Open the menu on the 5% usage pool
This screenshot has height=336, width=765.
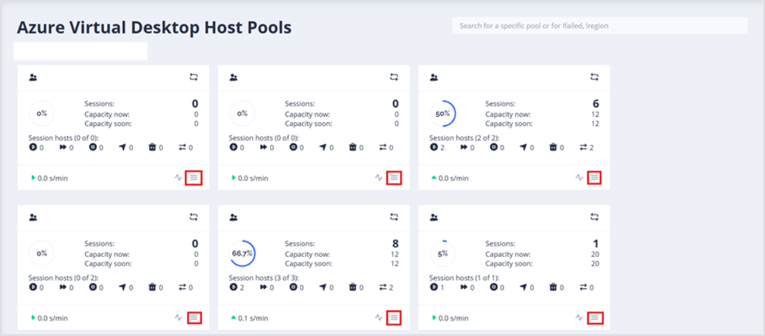pos(594,318)
